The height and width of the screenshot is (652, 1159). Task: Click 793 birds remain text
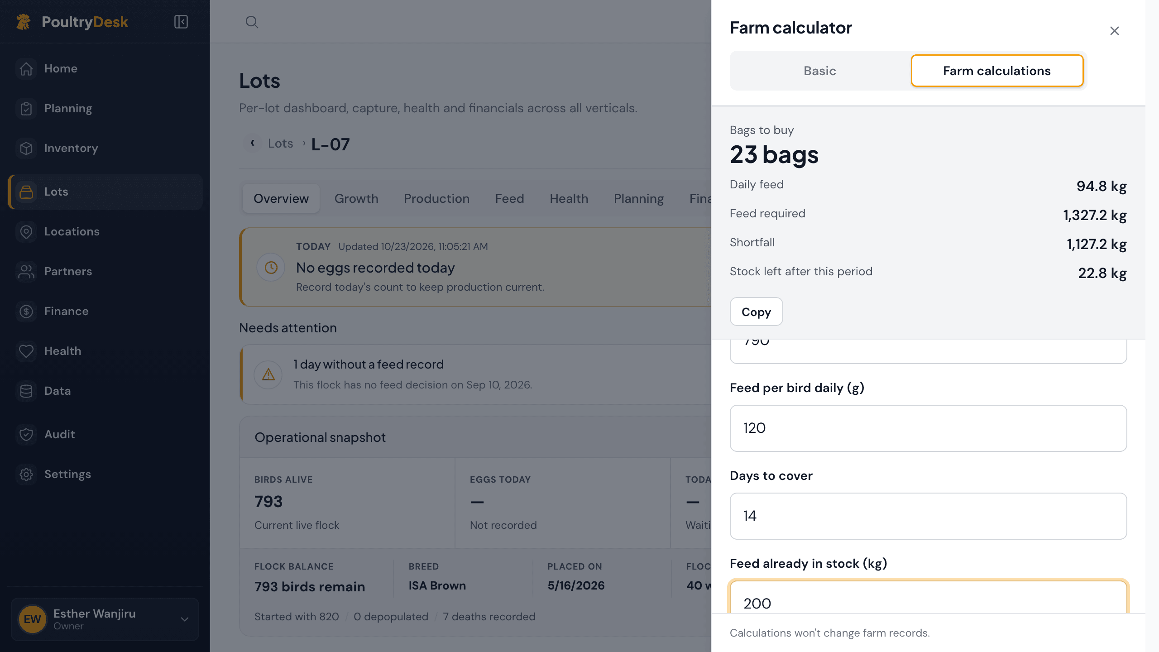pyautogui.click(x=310, y=587)
